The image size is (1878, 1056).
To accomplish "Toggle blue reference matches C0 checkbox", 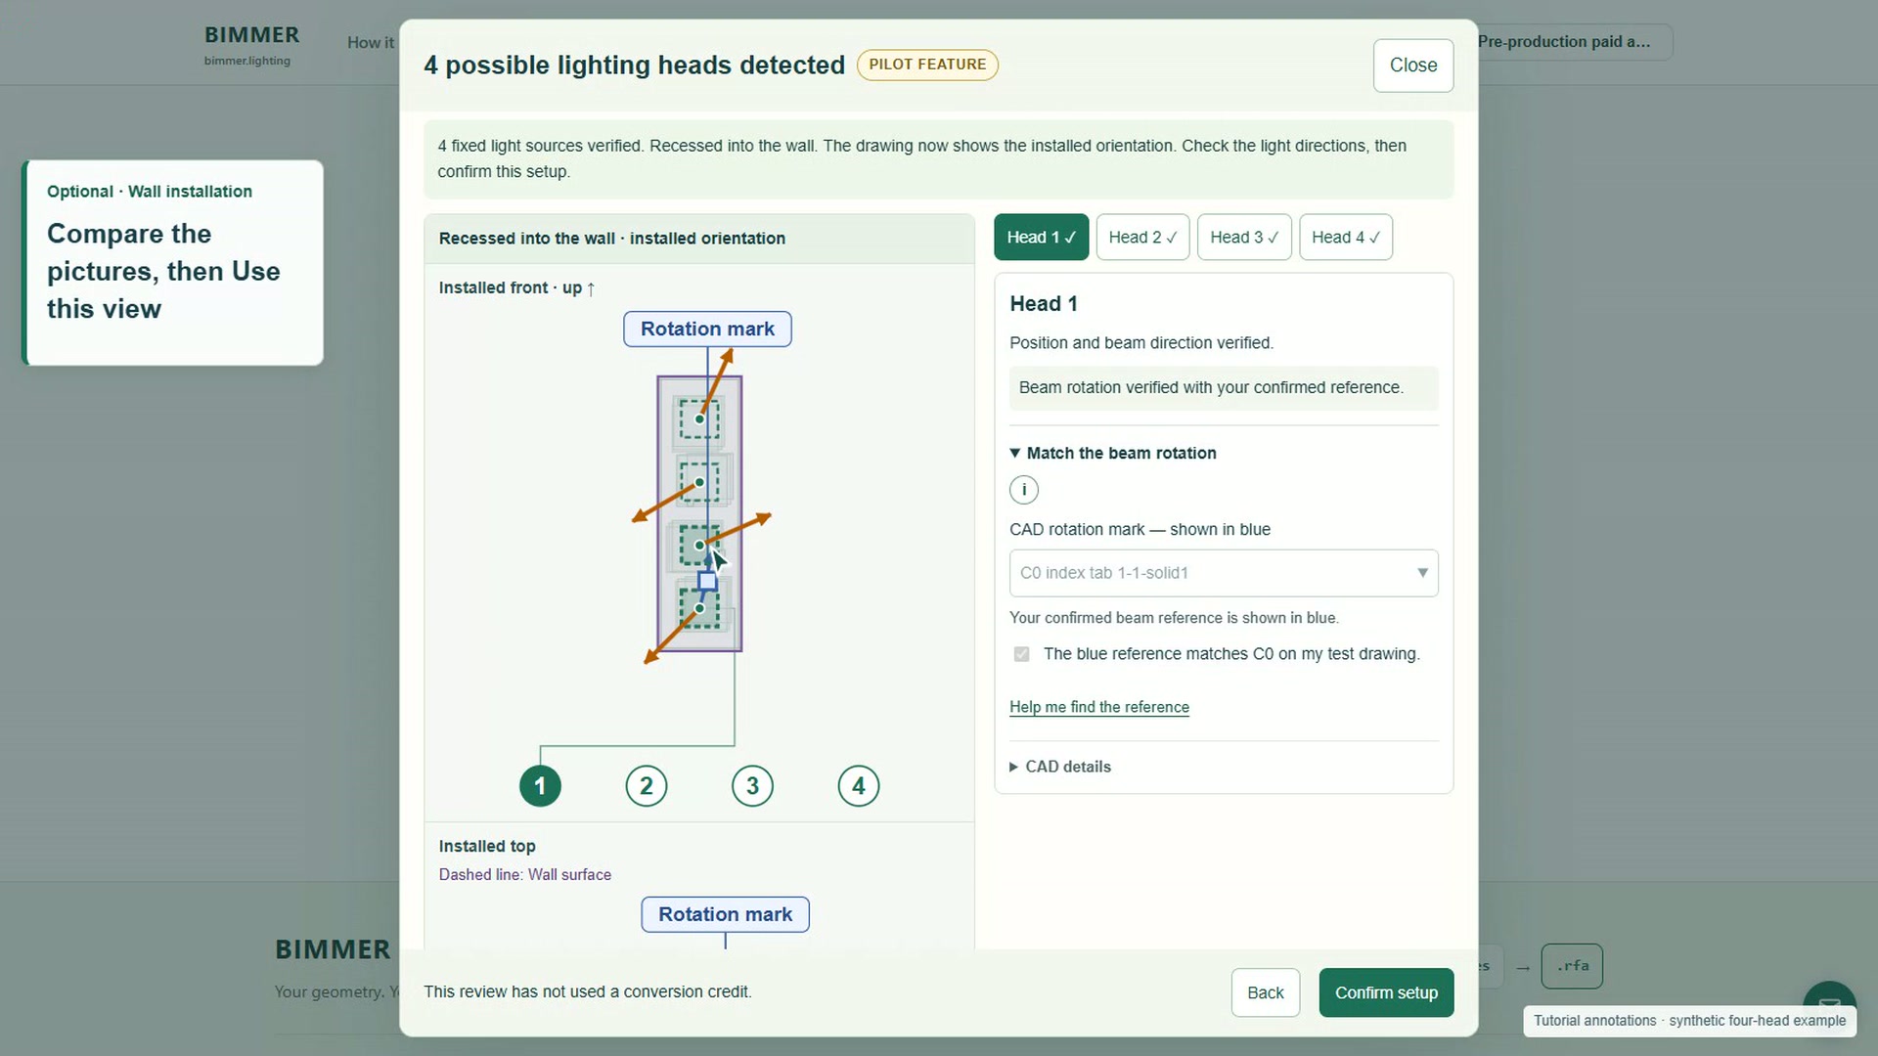I will pyautogui.click(x=1022, y=654).
